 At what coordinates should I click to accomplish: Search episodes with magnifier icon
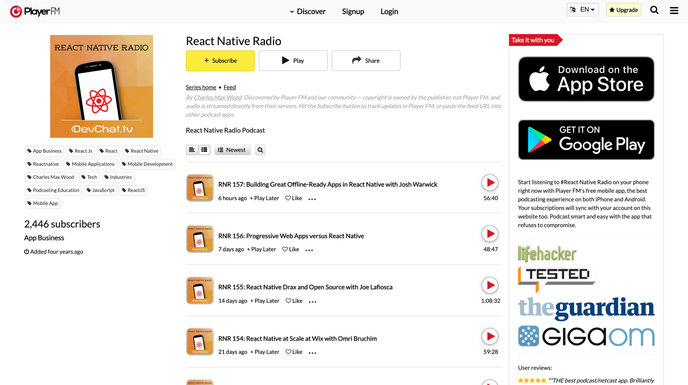[260, 150]
